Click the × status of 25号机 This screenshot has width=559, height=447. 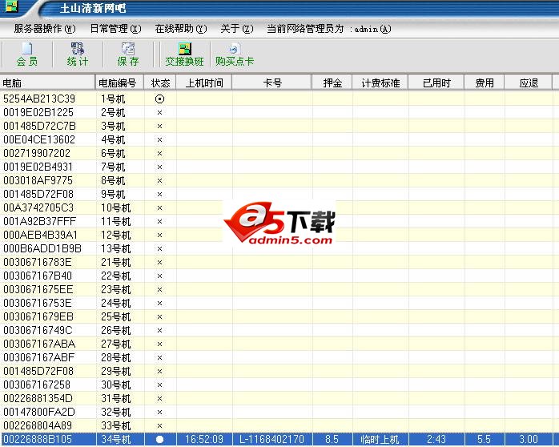(x=159, y=317)
